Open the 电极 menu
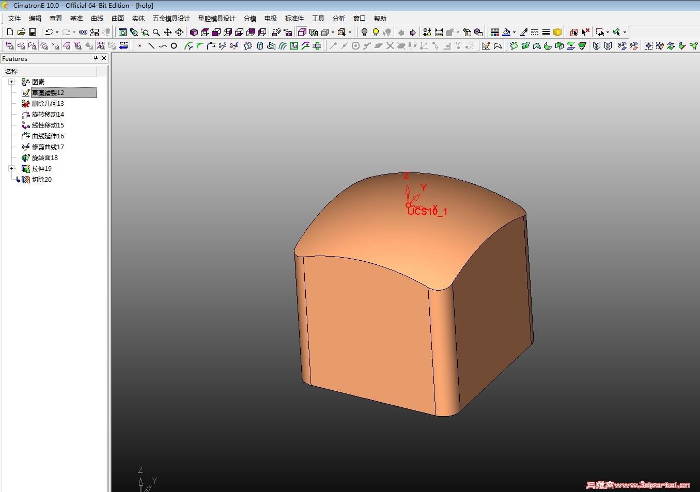This screenshot has height=492, width=700. click(x=271, y=19)
